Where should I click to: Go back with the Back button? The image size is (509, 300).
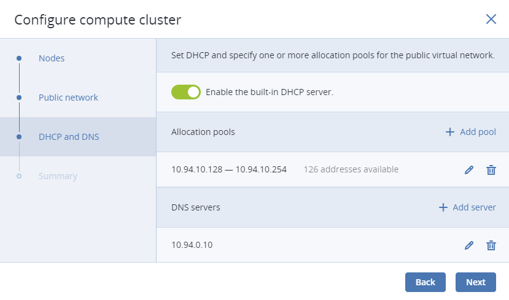pos(425,282)
